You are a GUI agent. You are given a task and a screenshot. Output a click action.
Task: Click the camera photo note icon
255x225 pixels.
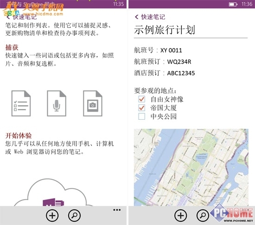[93, 103]
